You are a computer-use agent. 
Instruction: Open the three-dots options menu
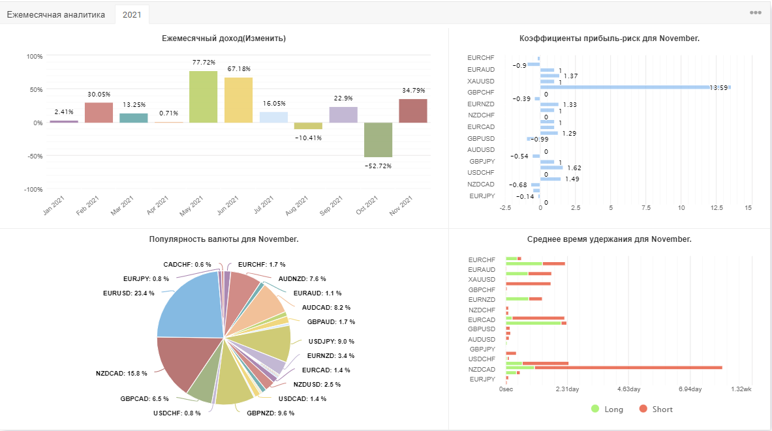pos(755,13)
